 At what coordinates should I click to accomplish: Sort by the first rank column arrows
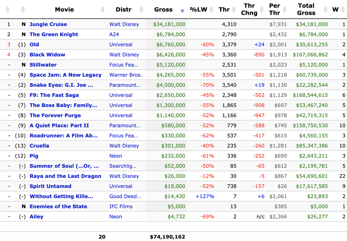[8, 10]
